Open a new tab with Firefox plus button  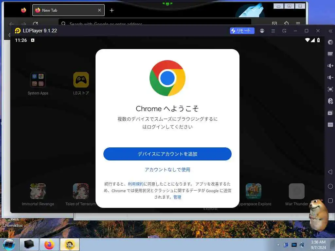click(112, 10)
